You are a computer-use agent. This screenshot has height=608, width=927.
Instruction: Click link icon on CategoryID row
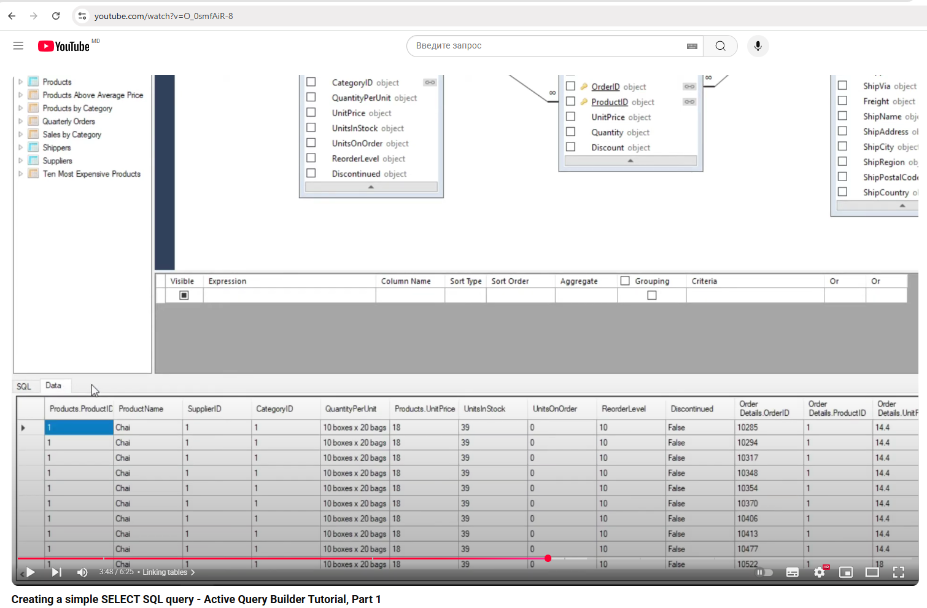pos(430,82)
